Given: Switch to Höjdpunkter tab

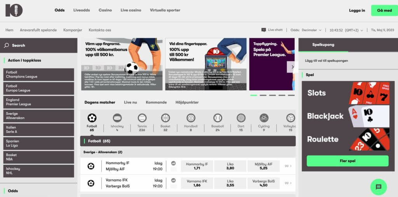Looking at the screenshot, I should coord(187,102).
